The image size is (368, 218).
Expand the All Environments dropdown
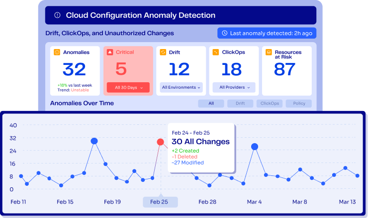point(182,88)
